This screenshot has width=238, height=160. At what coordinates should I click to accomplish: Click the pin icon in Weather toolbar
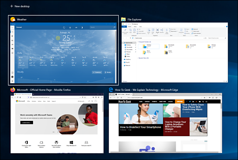[76, 27]
